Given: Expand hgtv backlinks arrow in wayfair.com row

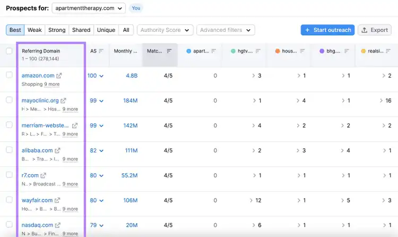Looking at the screenshot, I should point(251,200).
